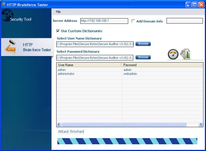
Task: Click the speedometer gauge start attack icon
Action: 173,54
